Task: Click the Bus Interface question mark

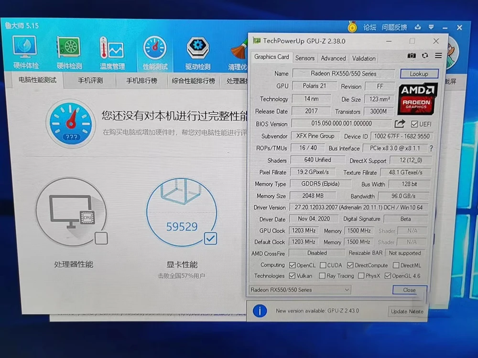Action: click(x=431, y=148)
